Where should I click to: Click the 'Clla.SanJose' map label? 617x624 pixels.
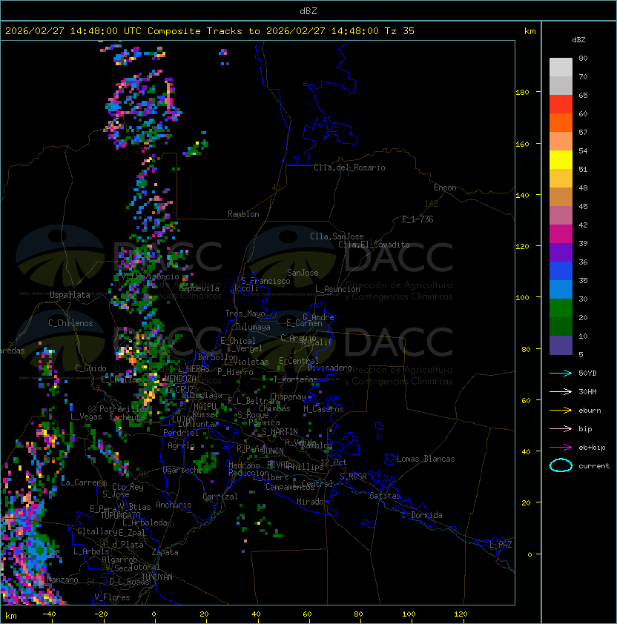tap(337, 236)
